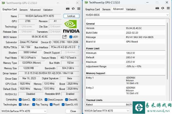Open the hamburger menu in left window
The height and width of the screenshot is (114, 172).
79,9
